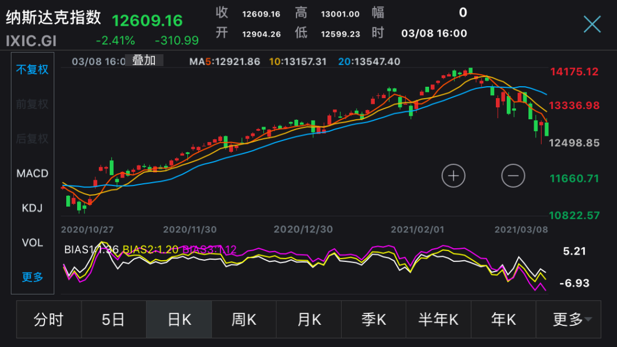Expand the 更多 period dropdown at bottom
This screenshot has height=347, width=617.
[568, 320]
